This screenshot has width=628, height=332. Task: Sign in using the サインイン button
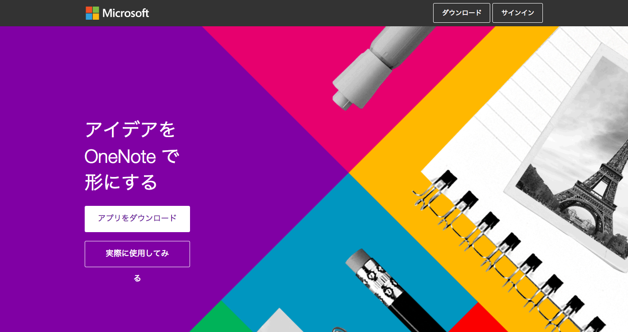pos(517,13)
